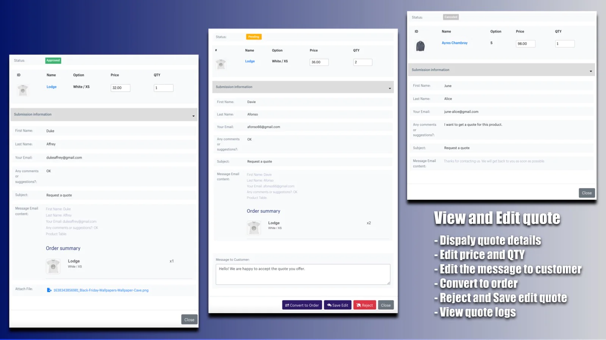Image resolution: width=606 pixels, height=340 pixels.
Task: Click the Canceled status badge
Action: 451,17
